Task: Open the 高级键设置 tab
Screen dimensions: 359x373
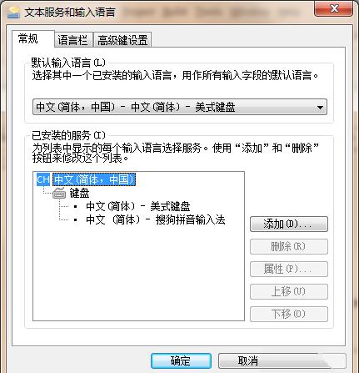Action: [x=122, y=40]
